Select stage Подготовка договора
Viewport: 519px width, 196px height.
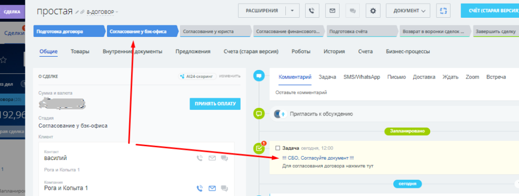(x=68, y=32)
